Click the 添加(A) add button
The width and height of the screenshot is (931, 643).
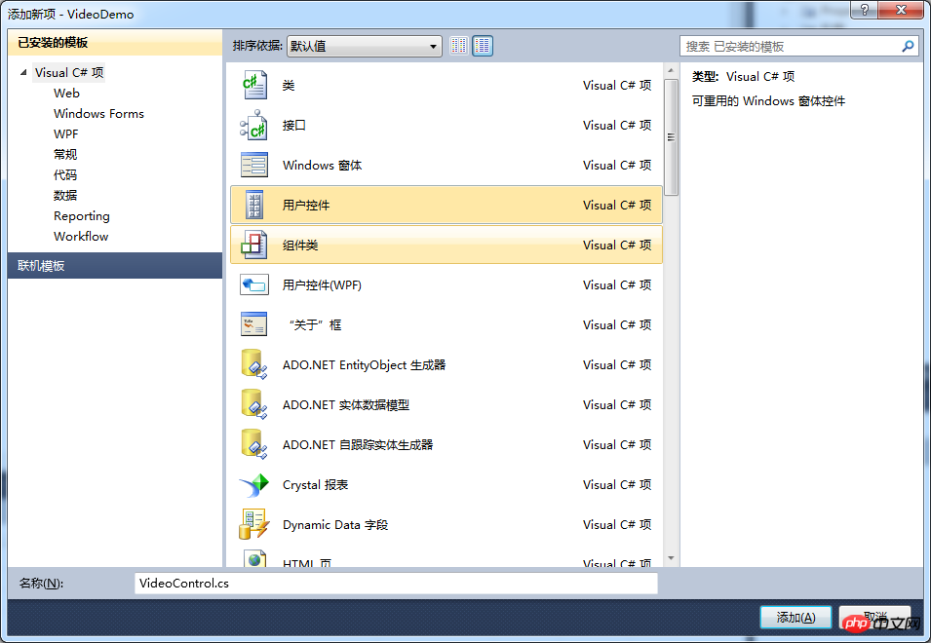pos(795,618)
